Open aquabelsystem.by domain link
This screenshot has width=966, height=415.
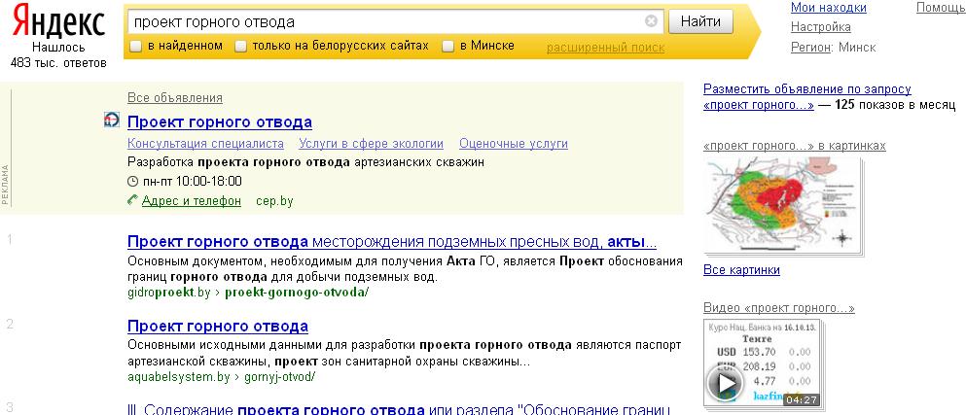pyautogui.click(x=179, y=376)
